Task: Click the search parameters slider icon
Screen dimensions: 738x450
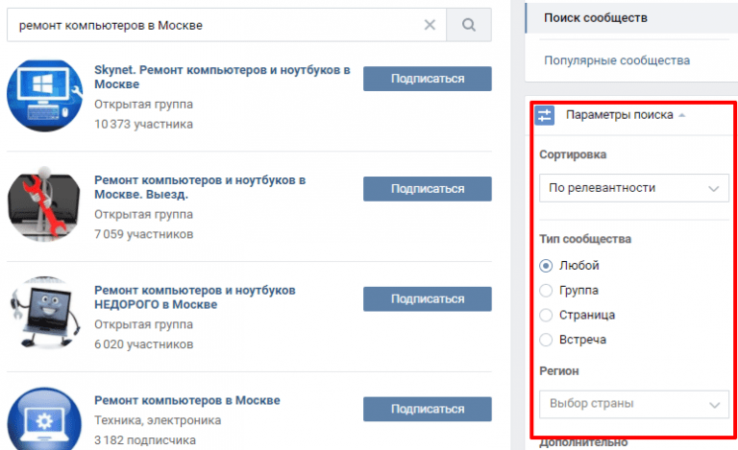Action: pyautogui.click(x=545, y=115)
